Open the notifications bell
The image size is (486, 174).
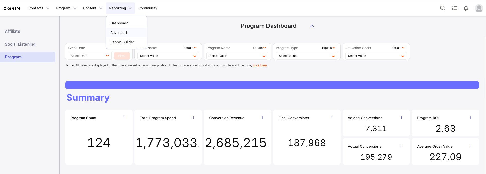(466, 8)
